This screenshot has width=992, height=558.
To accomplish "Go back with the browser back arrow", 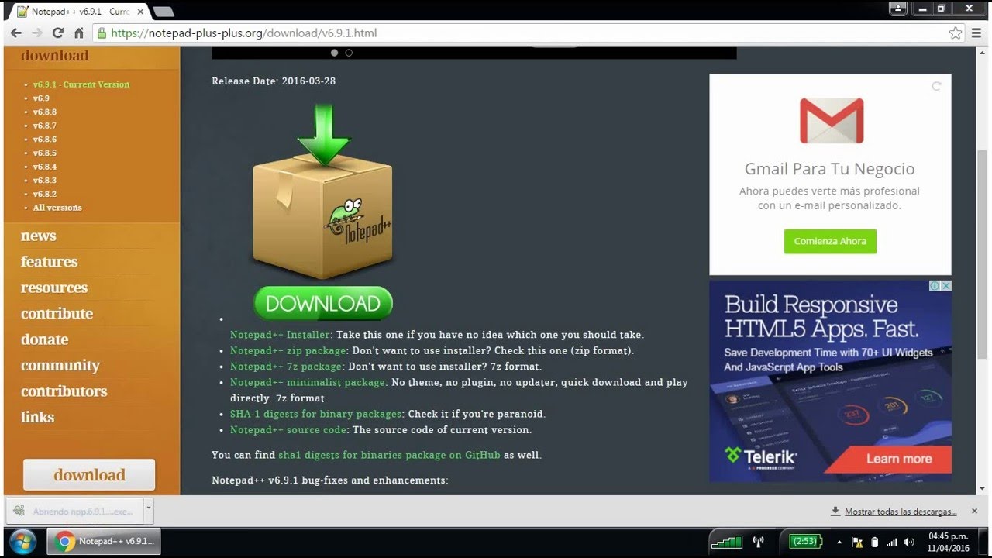I will point(16,33).
